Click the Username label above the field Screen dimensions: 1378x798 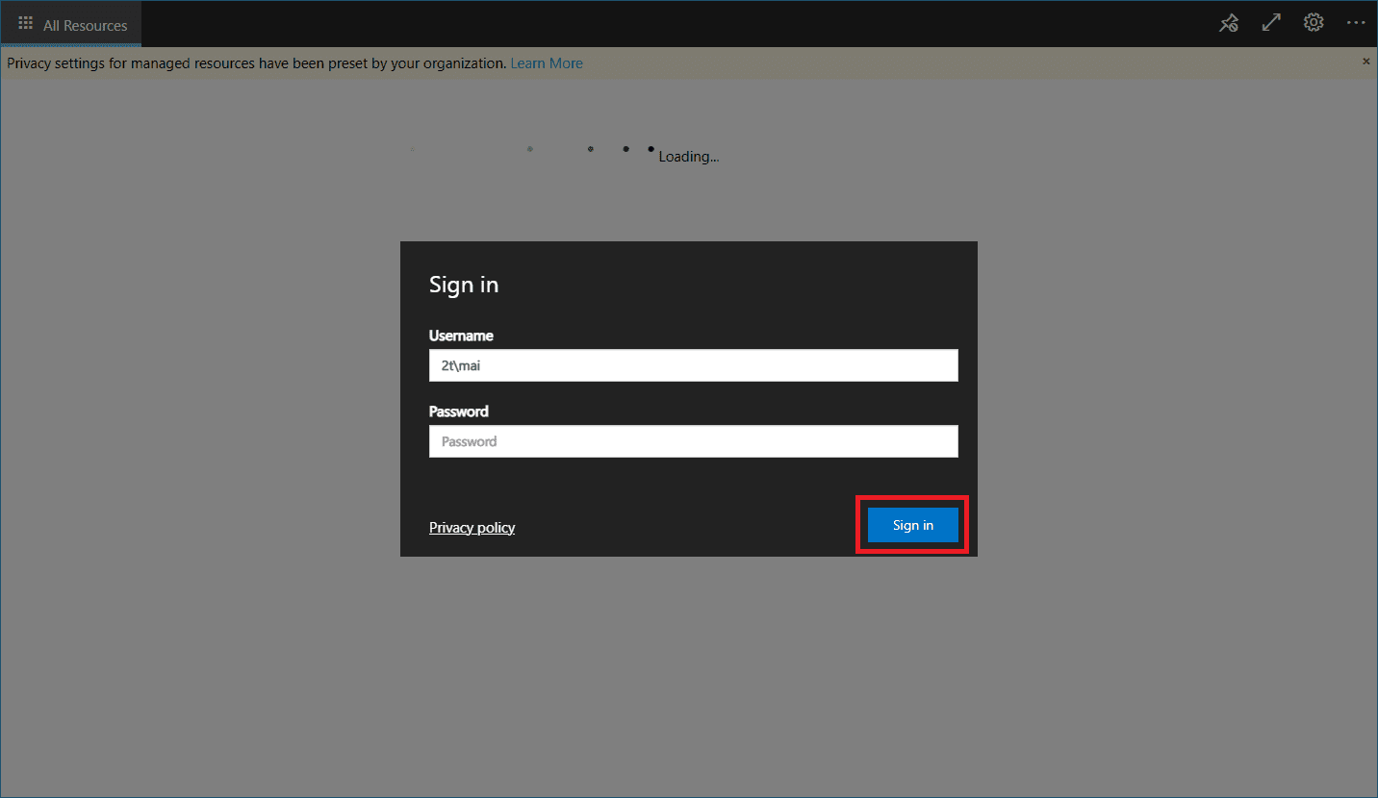461,336
